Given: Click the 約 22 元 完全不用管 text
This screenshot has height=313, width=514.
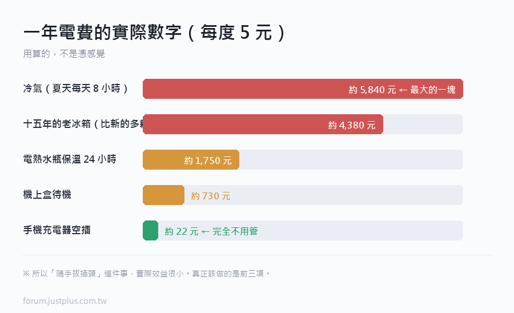Looking at the screenshot, I should pyautogui.click(x=211, y=231).
